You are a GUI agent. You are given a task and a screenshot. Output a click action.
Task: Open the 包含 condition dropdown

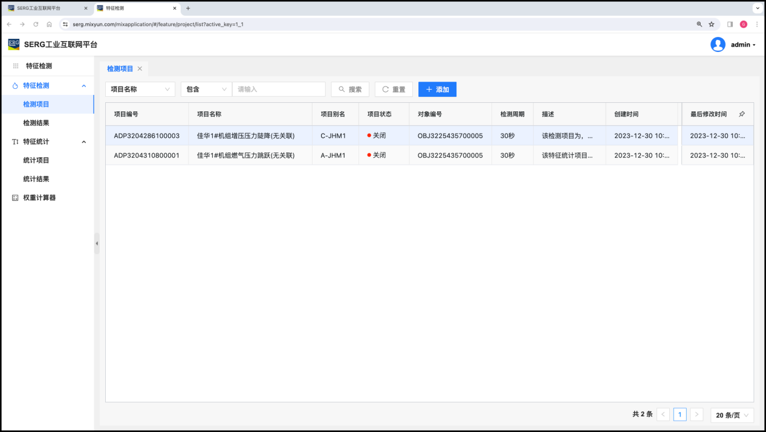[206, 90]
